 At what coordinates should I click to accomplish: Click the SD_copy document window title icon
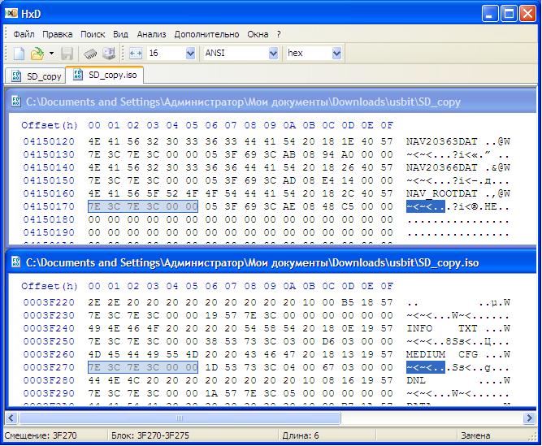point(16,102)
